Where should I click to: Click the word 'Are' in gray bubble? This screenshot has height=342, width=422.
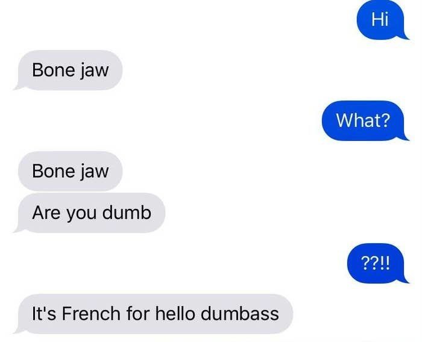(46, 213)
